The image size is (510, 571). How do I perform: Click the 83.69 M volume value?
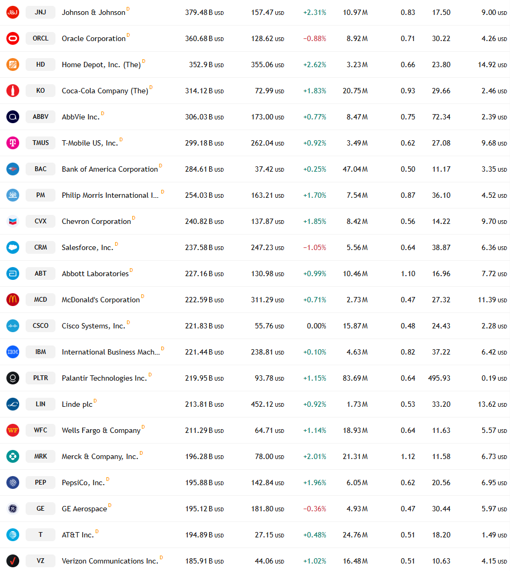tap(355, 379)
